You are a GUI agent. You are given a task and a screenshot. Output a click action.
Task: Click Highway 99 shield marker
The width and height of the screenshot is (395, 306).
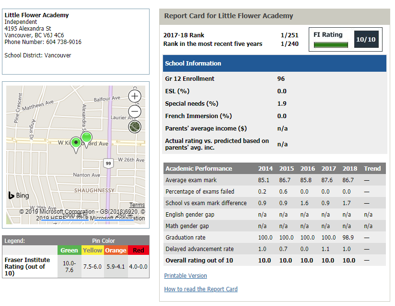tap(108, 164)
